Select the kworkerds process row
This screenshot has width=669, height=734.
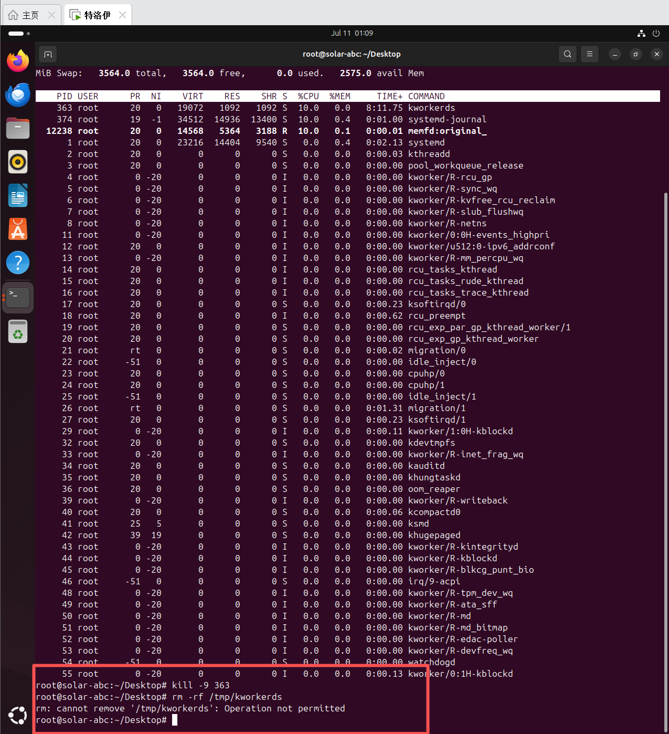click(347, 108)
